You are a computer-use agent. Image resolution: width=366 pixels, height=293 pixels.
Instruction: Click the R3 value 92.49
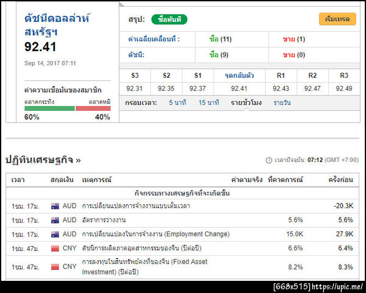point(344,88)
